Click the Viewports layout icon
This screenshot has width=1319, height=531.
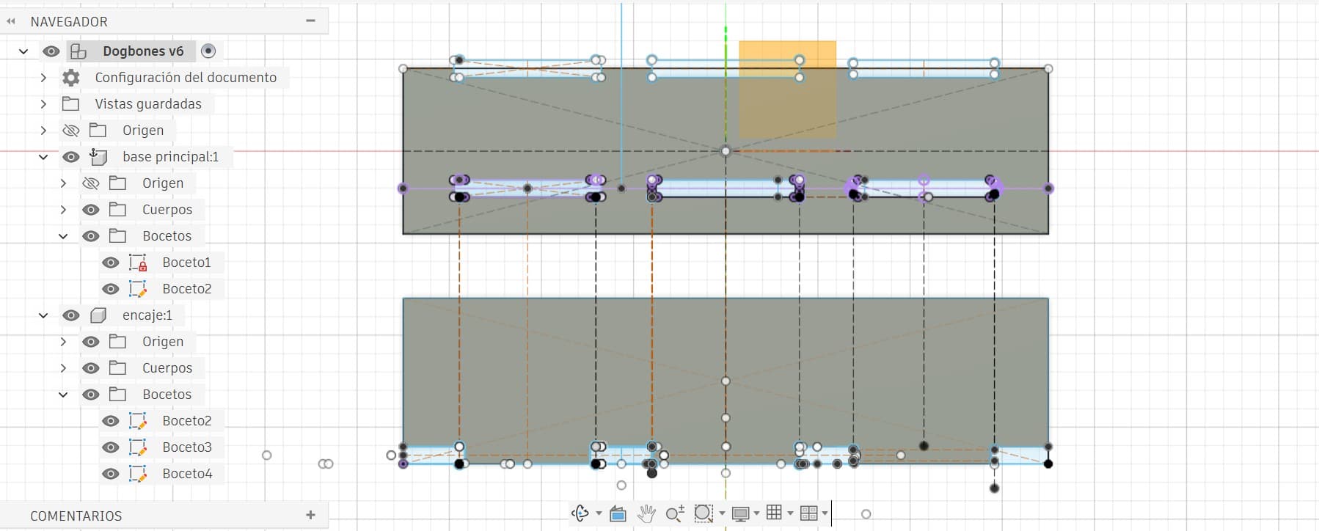tap(808, 513)
